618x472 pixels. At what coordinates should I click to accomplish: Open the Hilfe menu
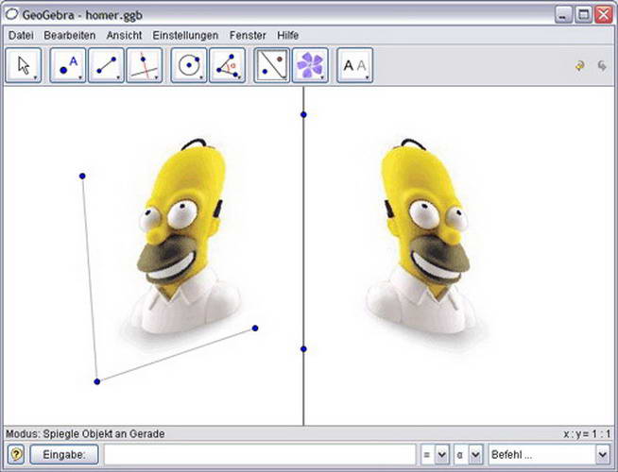coord(287,36)
